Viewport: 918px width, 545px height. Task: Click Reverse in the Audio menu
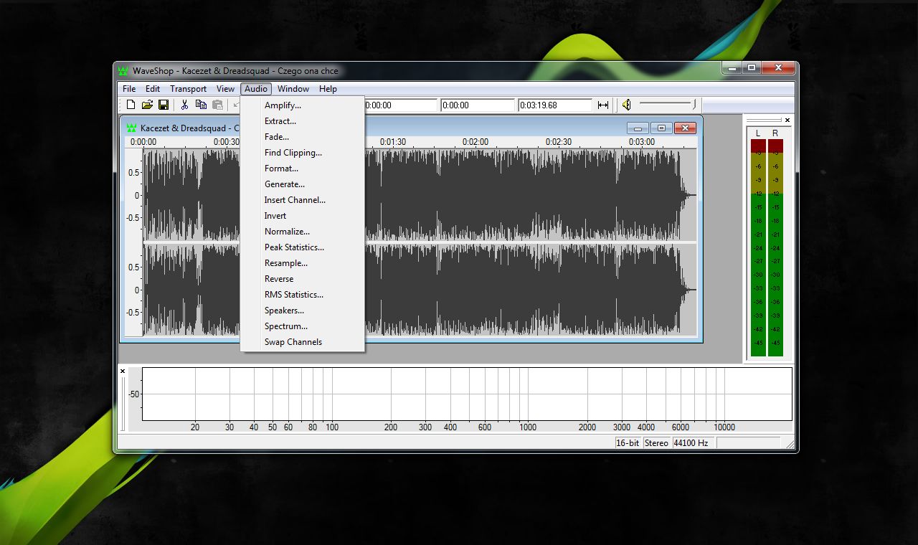[x=303, y=279]
